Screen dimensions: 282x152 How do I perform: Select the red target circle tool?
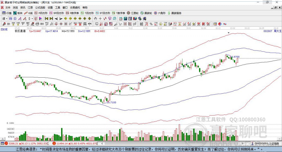[56, 24]
